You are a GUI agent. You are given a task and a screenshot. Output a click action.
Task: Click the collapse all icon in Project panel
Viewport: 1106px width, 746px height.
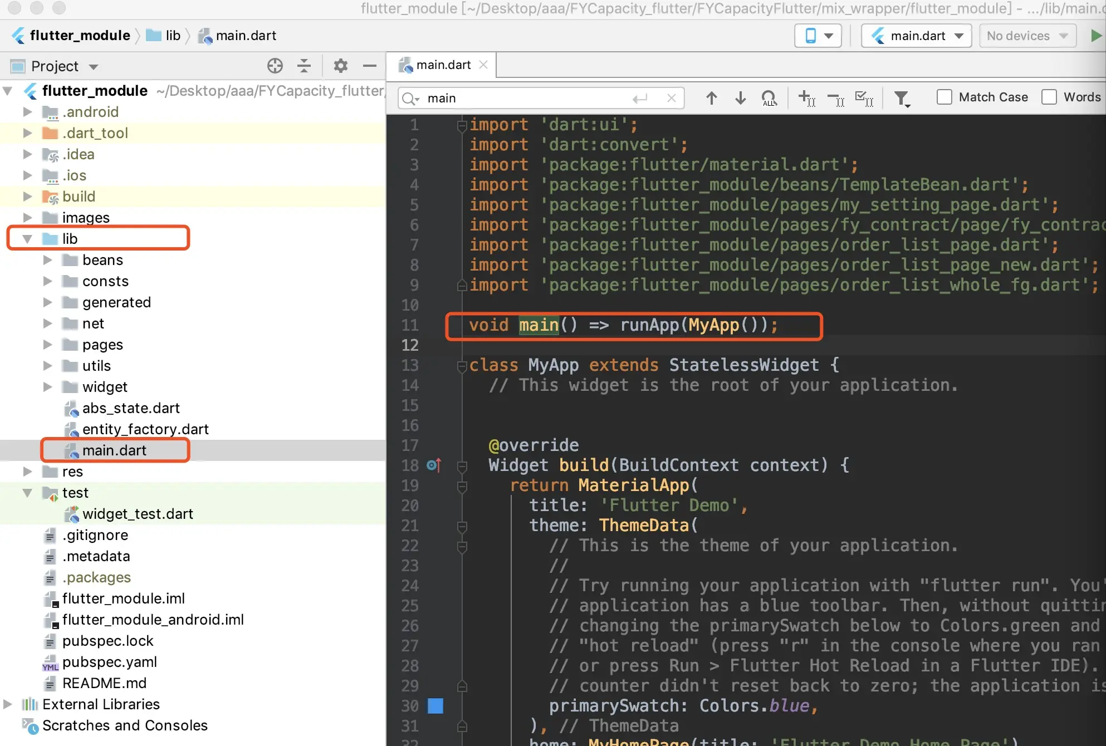[x=304, y=66]
